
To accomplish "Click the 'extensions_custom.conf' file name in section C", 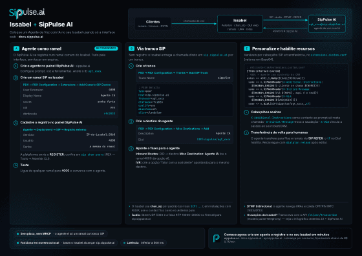I will 328,55.
